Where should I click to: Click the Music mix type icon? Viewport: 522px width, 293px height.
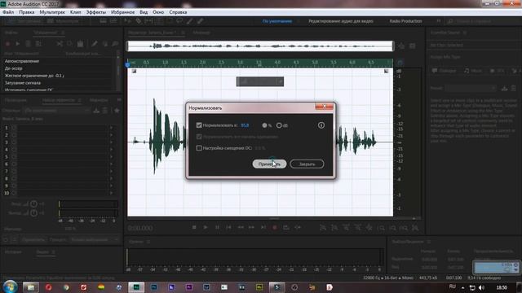(x=467, y=71)
